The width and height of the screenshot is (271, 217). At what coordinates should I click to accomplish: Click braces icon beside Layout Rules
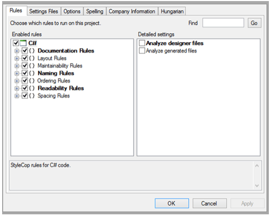tap(32, 58)
